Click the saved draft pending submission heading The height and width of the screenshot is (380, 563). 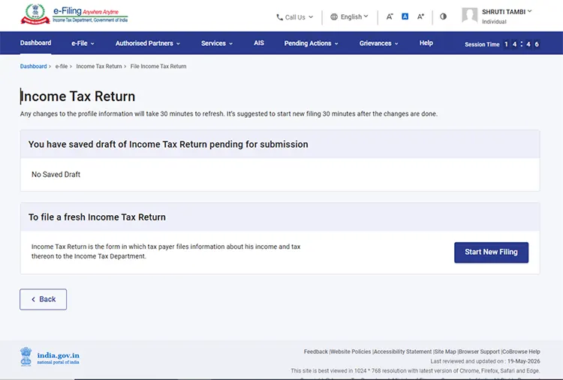click(168, 145)
